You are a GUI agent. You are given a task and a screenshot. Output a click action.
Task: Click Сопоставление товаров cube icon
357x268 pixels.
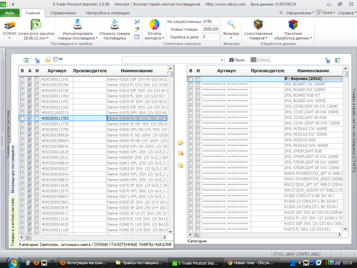click(x=258, y=24)
